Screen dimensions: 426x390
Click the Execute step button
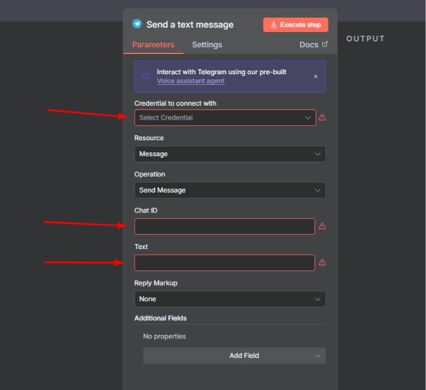(x=296, y=25)
